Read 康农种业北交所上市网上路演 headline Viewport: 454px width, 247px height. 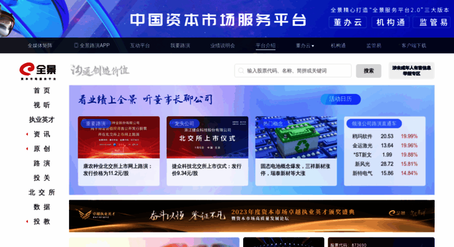[117, 170]
